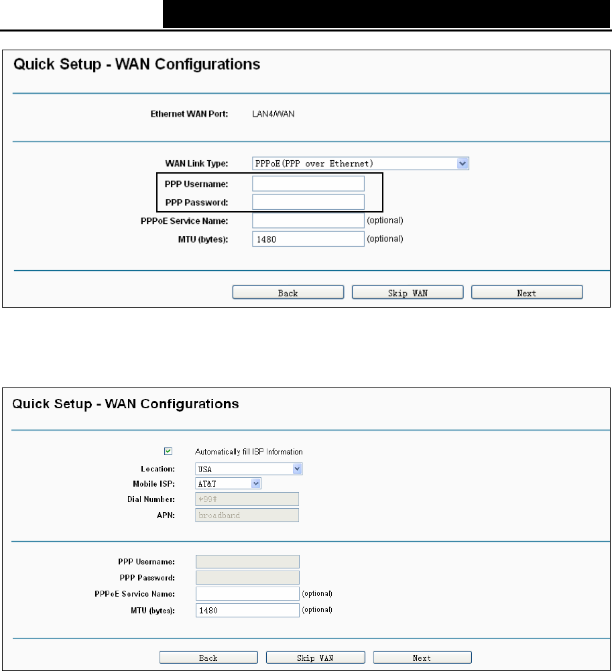The height and width of the screenshot is (671, 612).
Task: Focus the bottom panel PPPoE Service Name field
Action: click(x=247, y=593)
